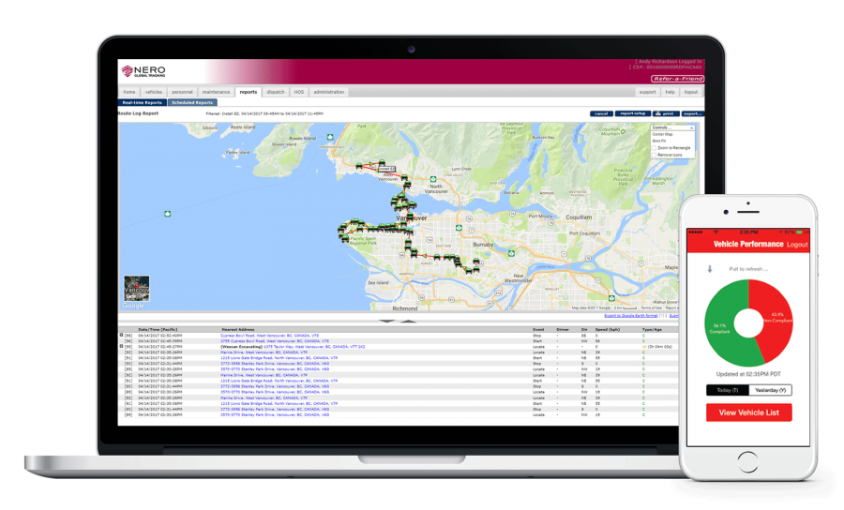The width and height of the screenshot is (844, 510).
Task: Click the green marker near North Vancouver
Action: point(431,178)
